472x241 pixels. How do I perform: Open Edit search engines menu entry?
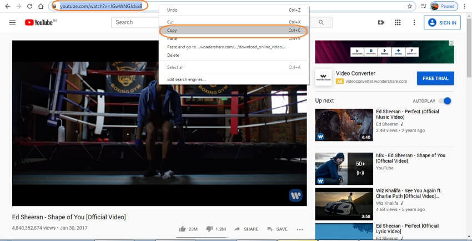(x=234, y=79)
